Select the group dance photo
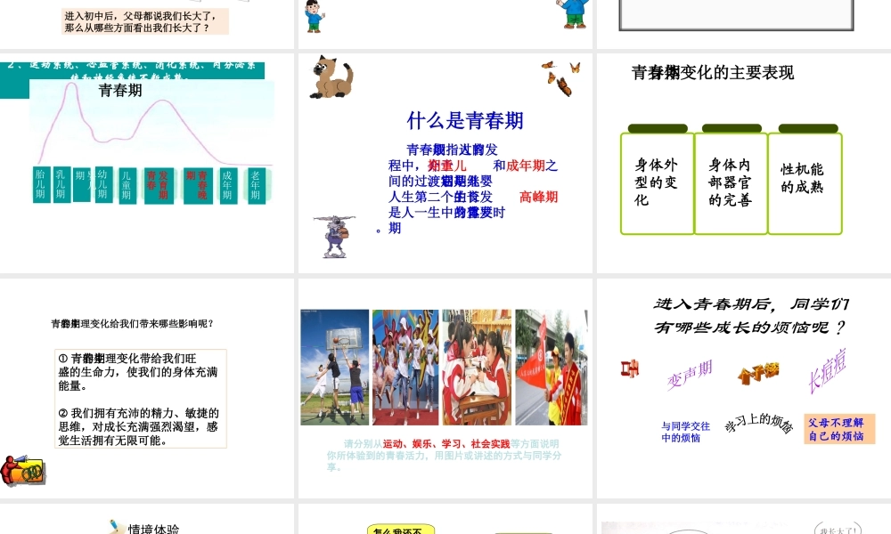The height and width of the screenshot is (534, 891). pyautogui.click(x=405, y=368)
